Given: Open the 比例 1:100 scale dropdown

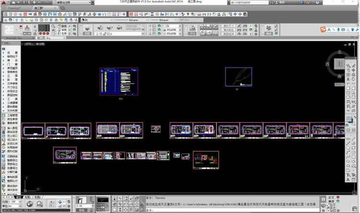Looking at the screenshot, I should 15,202.
